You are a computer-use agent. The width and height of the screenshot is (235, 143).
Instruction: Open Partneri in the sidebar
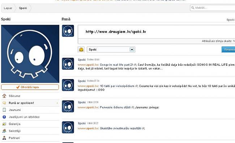[30, 138]
